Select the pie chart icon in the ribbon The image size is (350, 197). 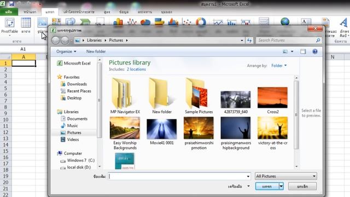click(x=145, y=22)
